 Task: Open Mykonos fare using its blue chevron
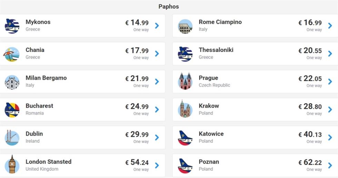coord(157,25)
